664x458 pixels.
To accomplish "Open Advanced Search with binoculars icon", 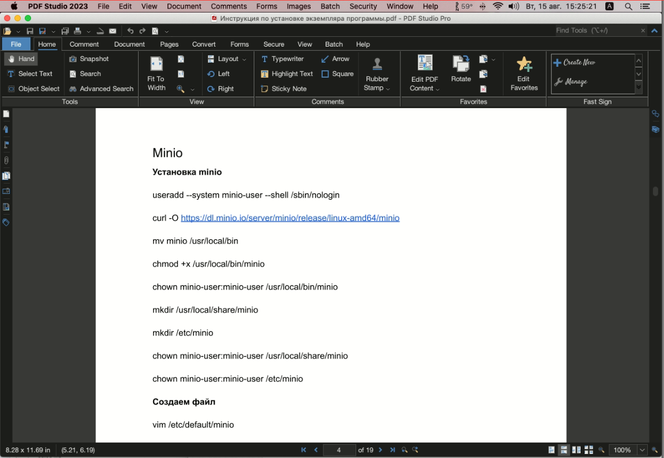I will 101,89.
